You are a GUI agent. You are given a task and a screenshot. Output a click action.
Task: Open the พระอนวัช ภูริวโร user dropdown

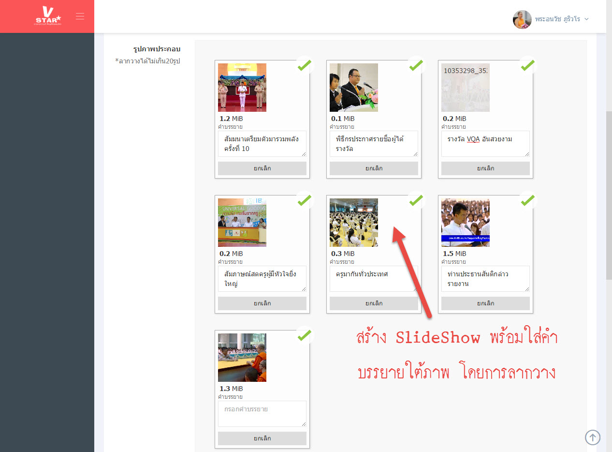561,19
